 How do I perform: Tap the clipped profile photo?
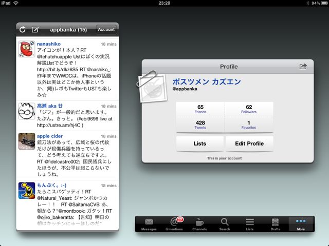click(x=153, y=88)
